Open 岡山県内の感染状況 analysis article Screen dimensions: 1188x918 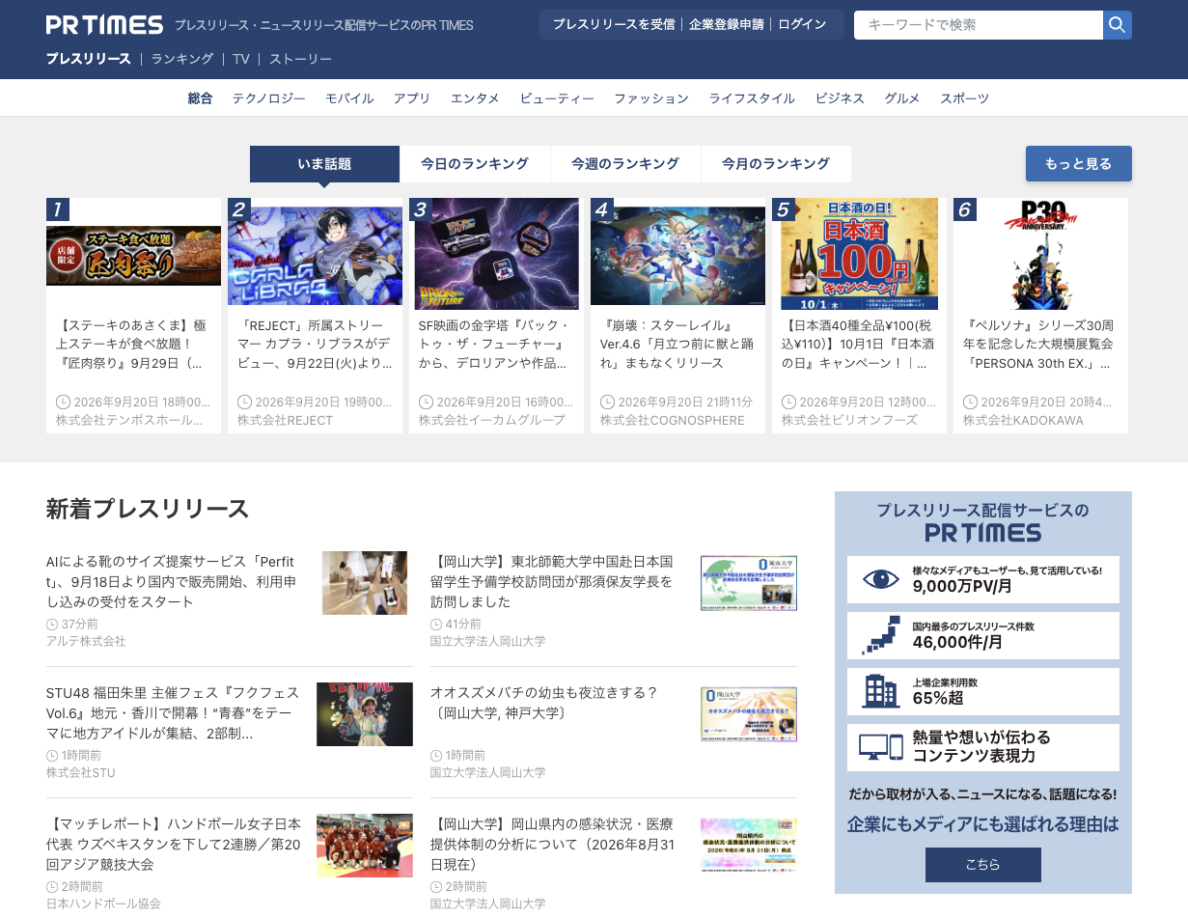pyautogui.click(x=552, y=844)
